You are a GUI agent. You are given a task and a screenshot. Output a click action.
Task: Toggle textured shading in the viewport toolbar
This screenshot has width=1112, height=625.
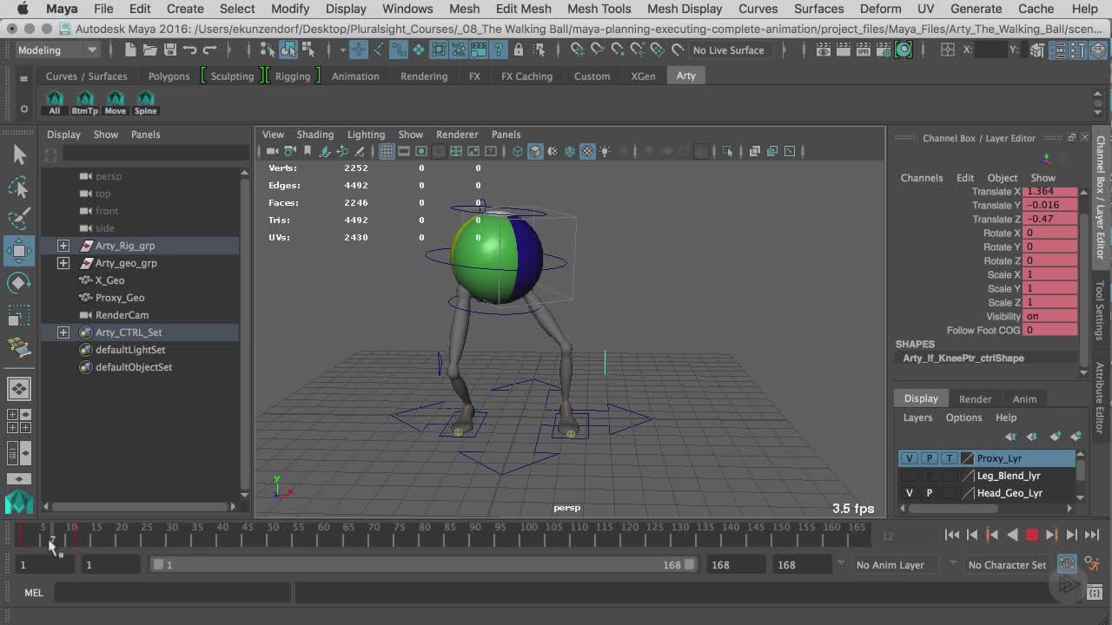(587, 151)
